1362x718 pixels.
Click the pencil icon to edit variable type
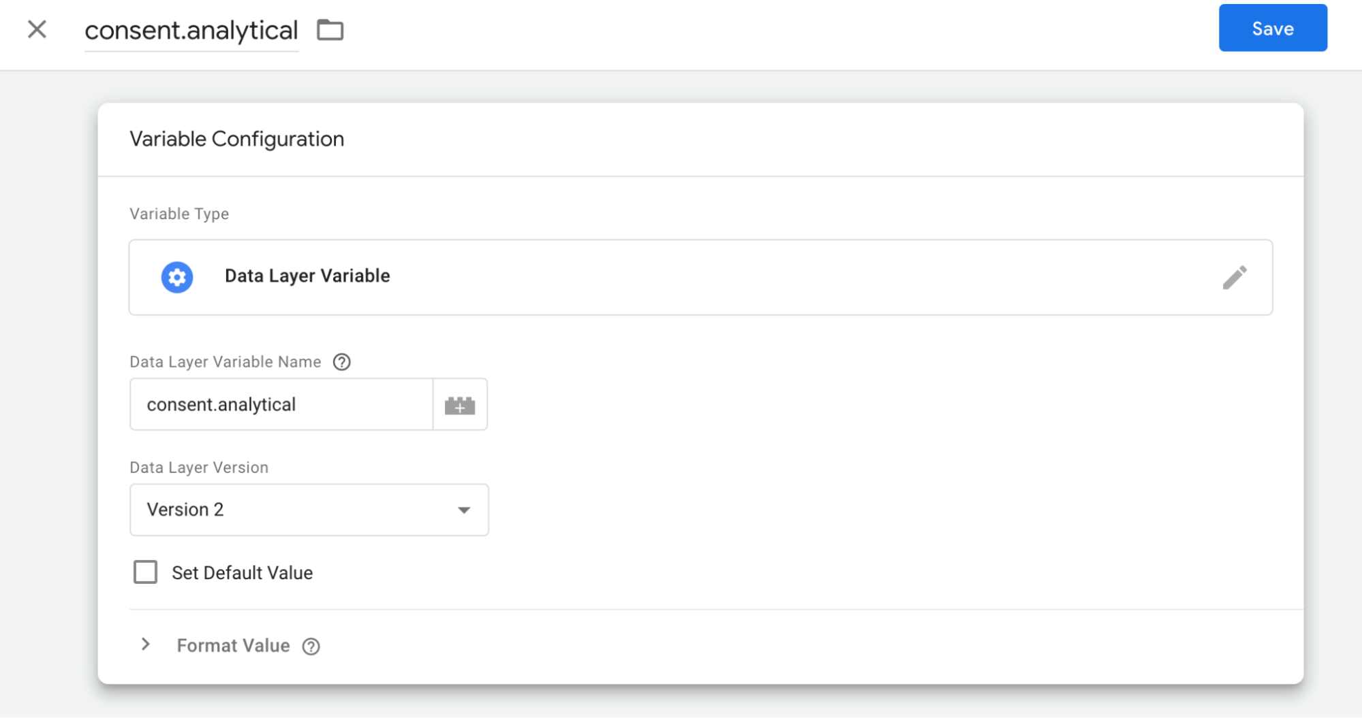pos(1234,277)
